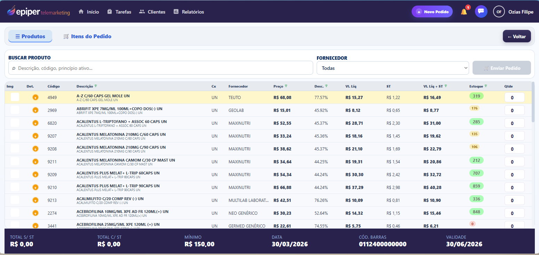Sort table by Preço column arrow
The image size is (539, 255).
point(286,86)
